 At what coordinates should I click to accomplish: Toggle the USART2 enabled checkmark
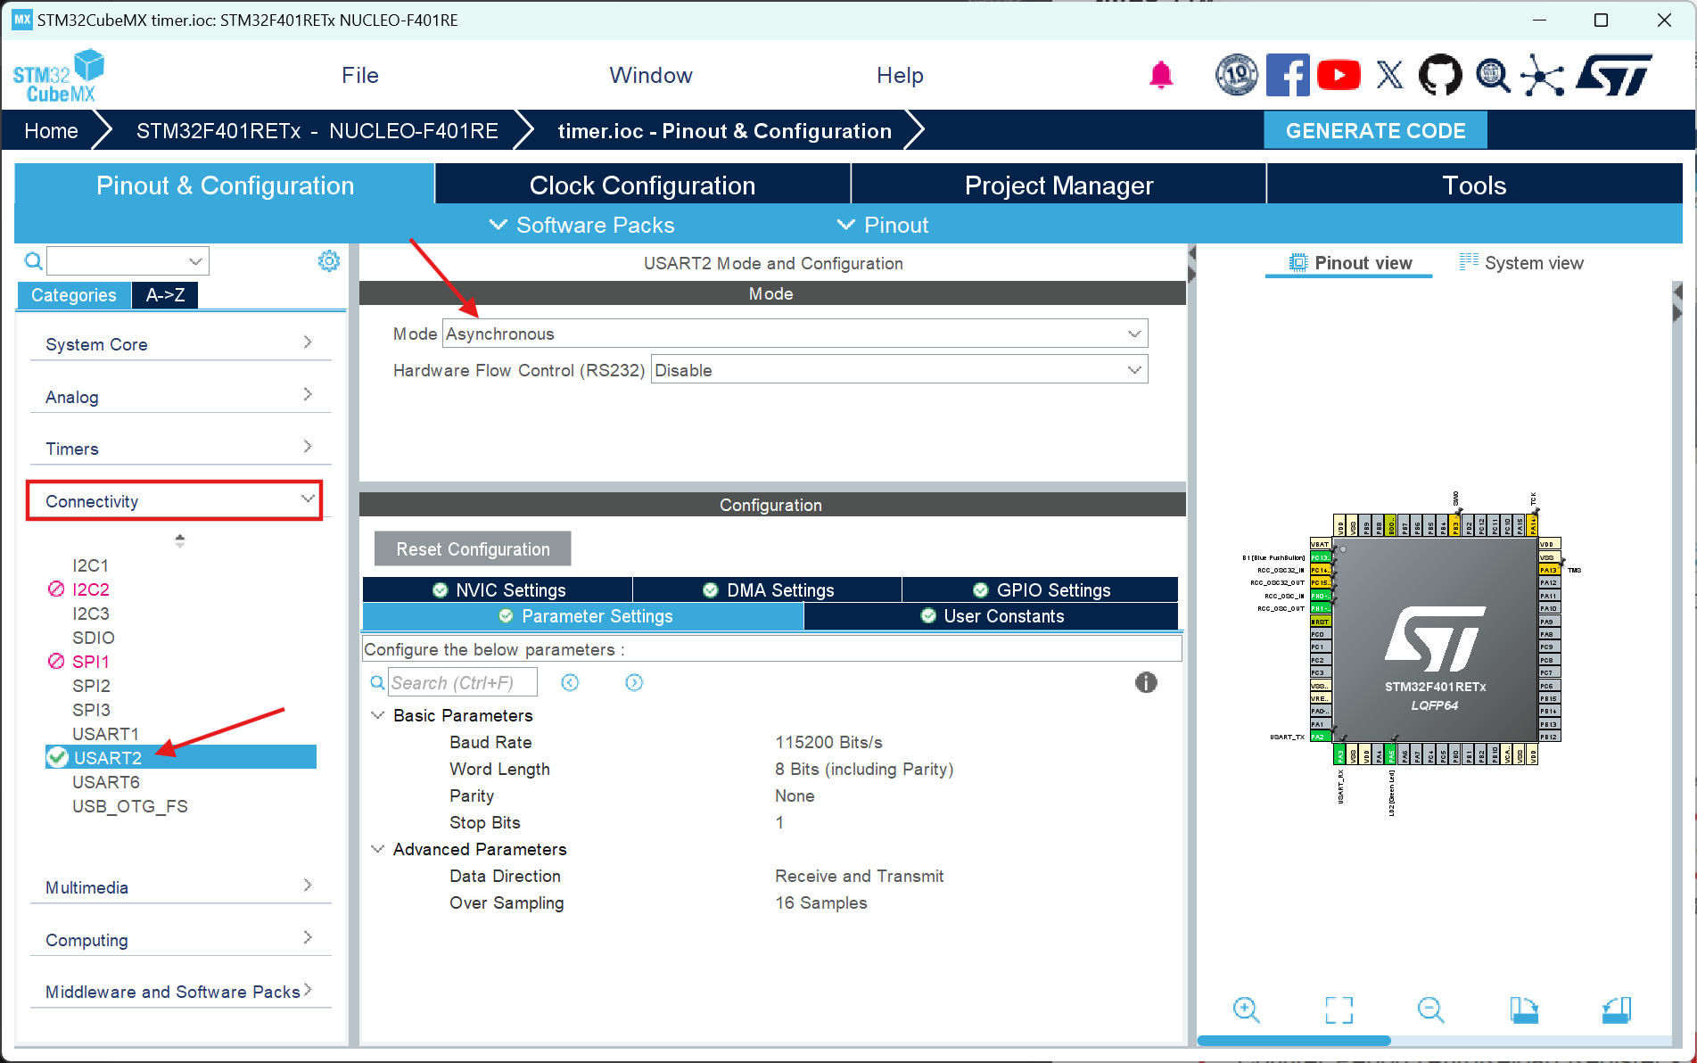click(58, 757)
